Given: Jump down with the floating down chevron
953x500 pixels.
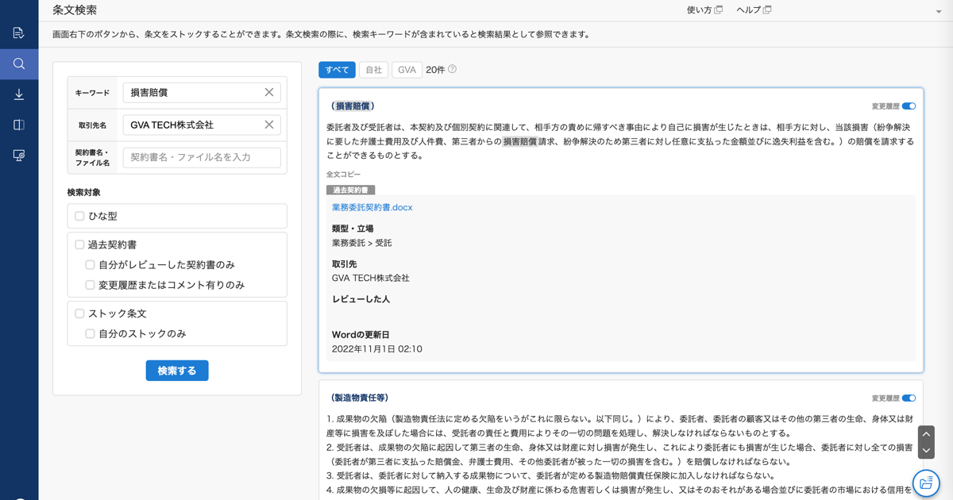Looking at the screenshot, I should click(926, 450).
